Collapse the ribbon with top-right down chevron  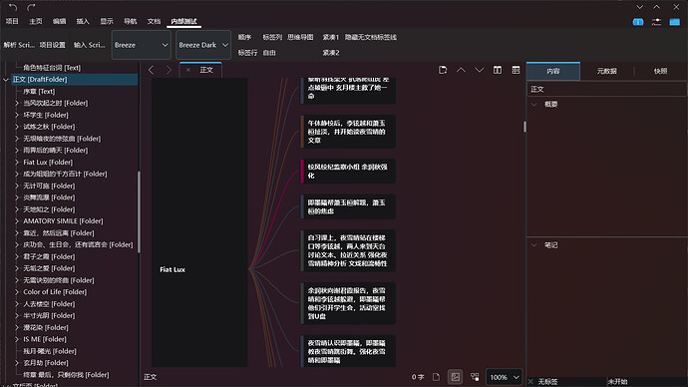(x=640, y=7)
